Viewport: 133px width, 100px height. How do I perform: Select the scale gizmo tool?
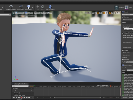pos(90,13)
